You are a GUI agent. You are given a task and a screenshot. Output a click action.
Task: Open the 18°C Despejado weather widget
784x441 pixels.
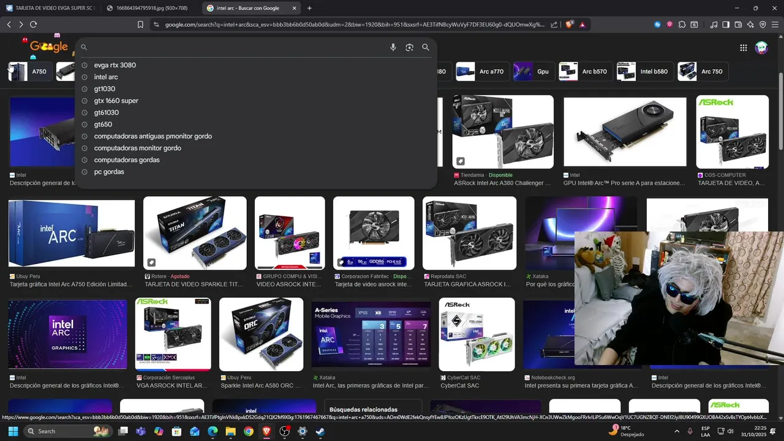pos(626,431)
